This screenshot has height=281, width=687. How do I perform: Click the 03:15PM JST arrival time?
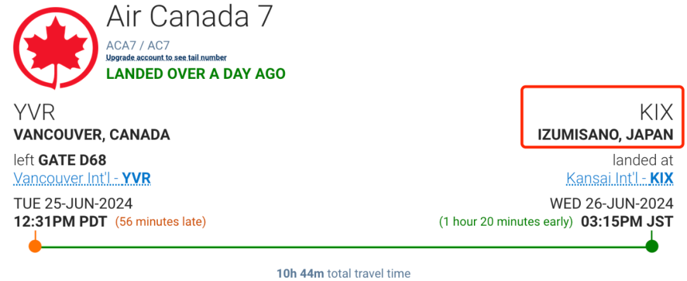click(x=627, y=222)
